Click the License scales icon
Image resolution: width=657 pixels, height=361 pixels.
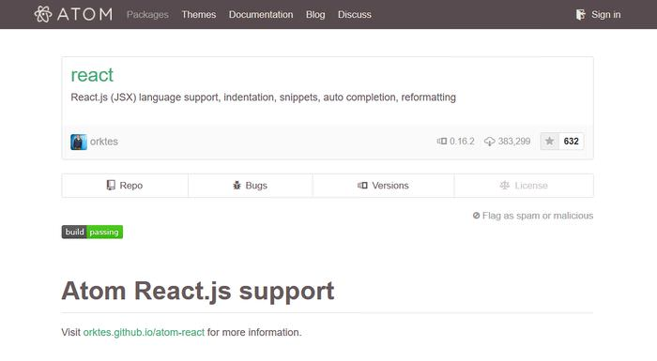point(505,185)
